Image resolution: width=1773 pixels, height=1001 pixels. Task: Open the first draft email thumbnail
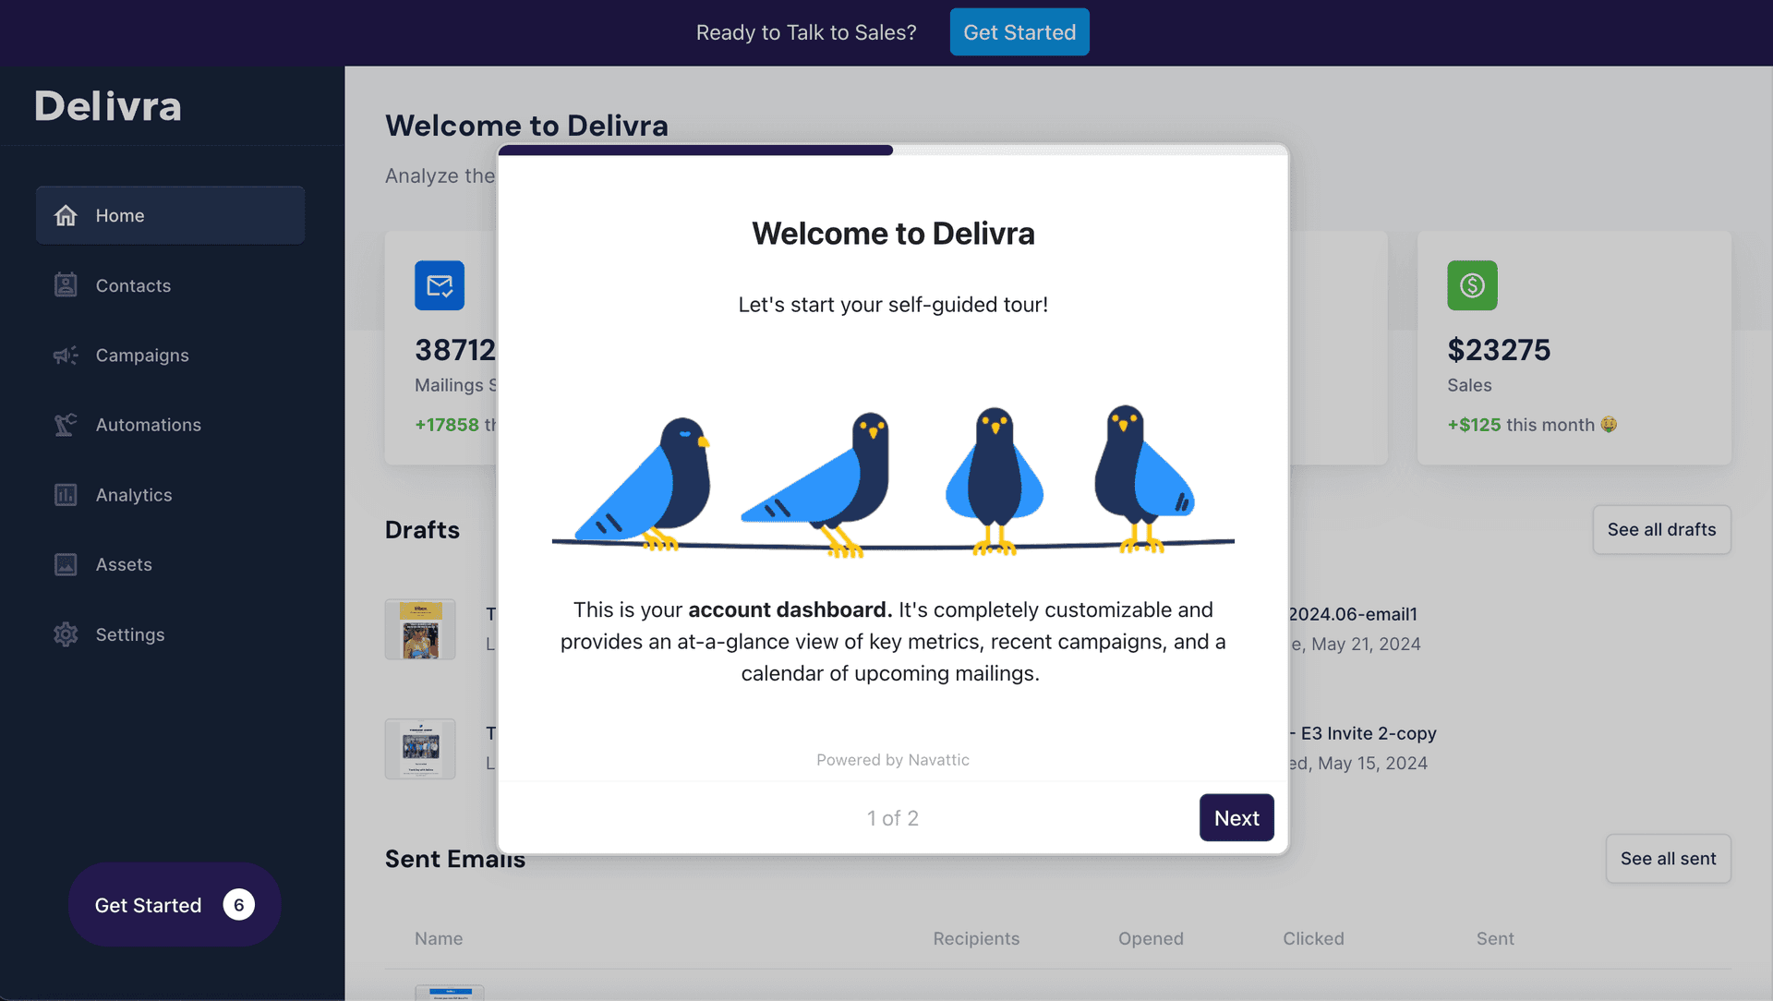[420, 630]
